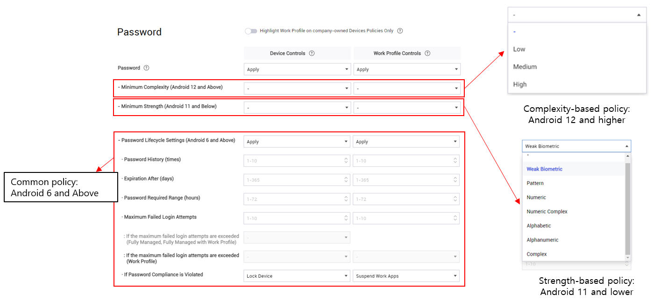Open the Device Controls Password Apply dropdown

coord(297,69)
